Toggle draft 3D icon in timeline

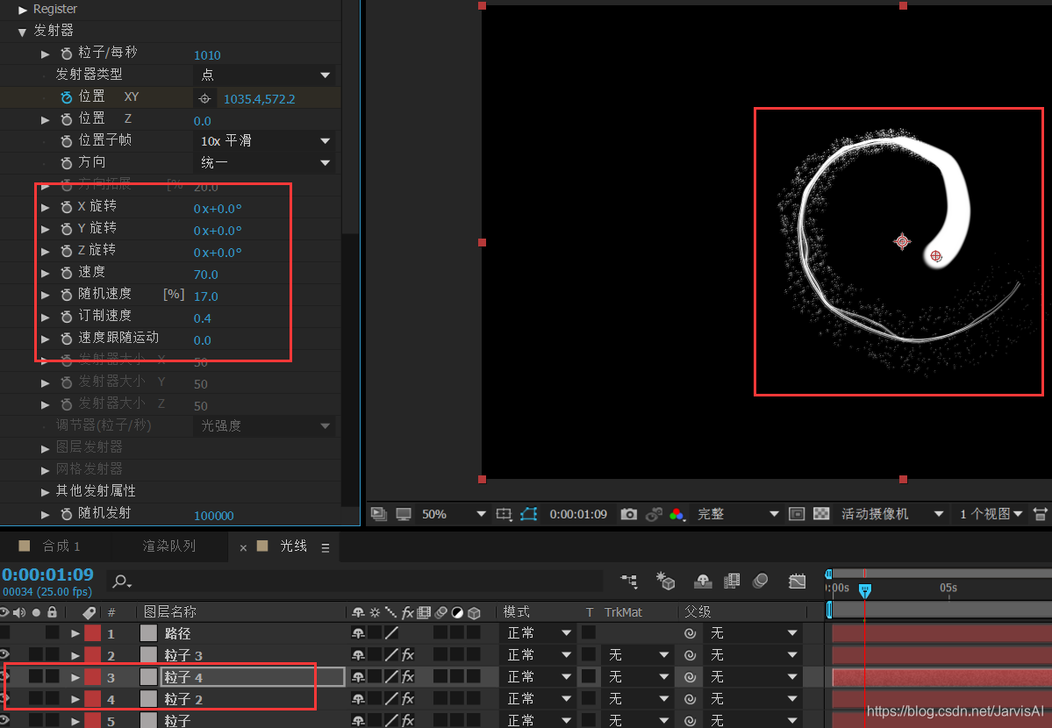click(x=665, y=581)
